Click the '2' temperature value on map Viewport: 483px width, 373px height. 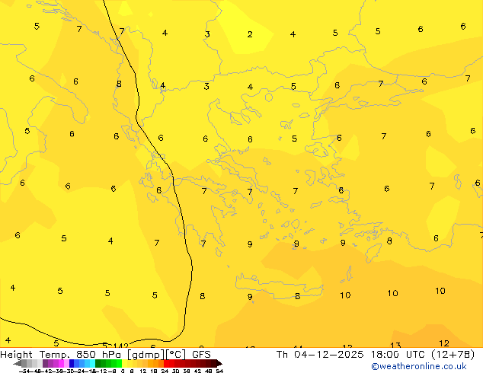tap(250, 34)
